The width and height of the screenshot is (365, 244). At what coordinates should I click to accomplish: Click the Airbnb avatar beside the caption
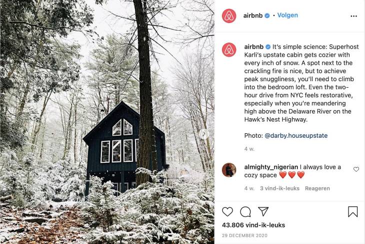pos(229,50)
